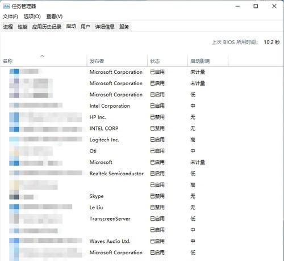284x261 pixels.
Task: Select the startup icon in the Logitech Inc. row
Action: 14,140
